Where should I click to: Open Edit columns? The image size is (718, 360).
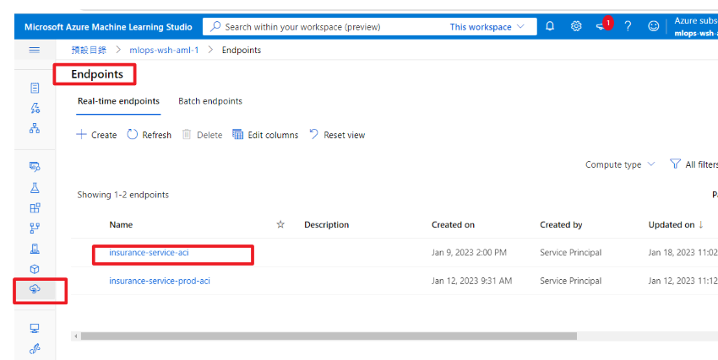pos(265,135)
